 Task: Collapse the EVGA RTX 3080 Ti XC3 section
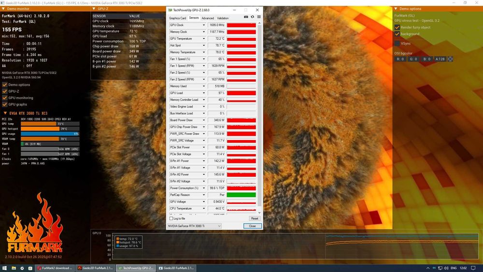point(5,113)
